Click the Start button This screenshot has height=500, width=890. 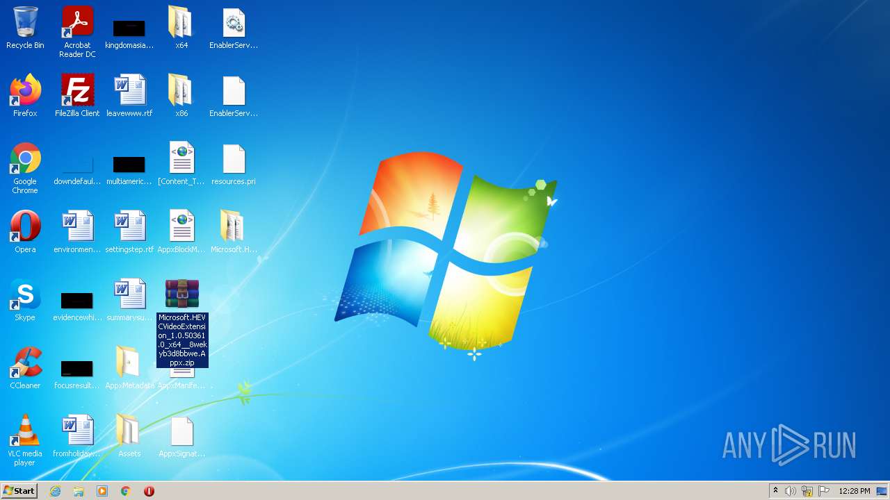(19, 490)
